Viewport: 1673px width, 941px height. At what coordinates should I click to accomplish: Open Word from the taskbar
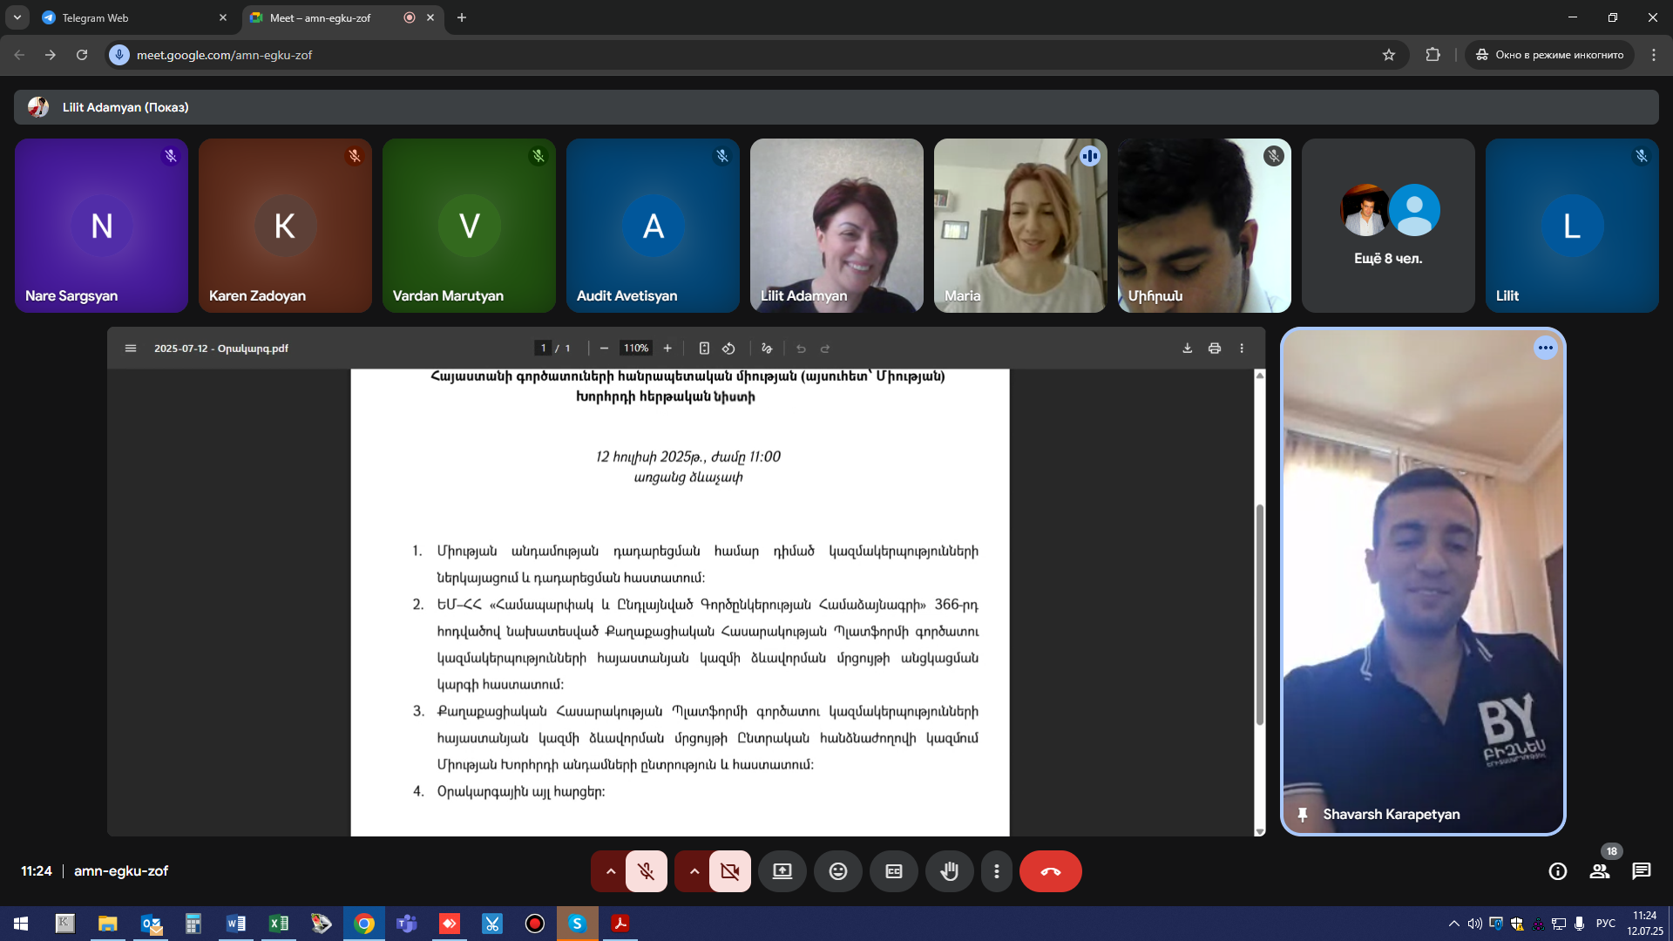tap(236, 924)
